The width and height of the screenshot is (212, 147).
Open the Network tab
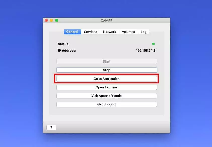110,32
